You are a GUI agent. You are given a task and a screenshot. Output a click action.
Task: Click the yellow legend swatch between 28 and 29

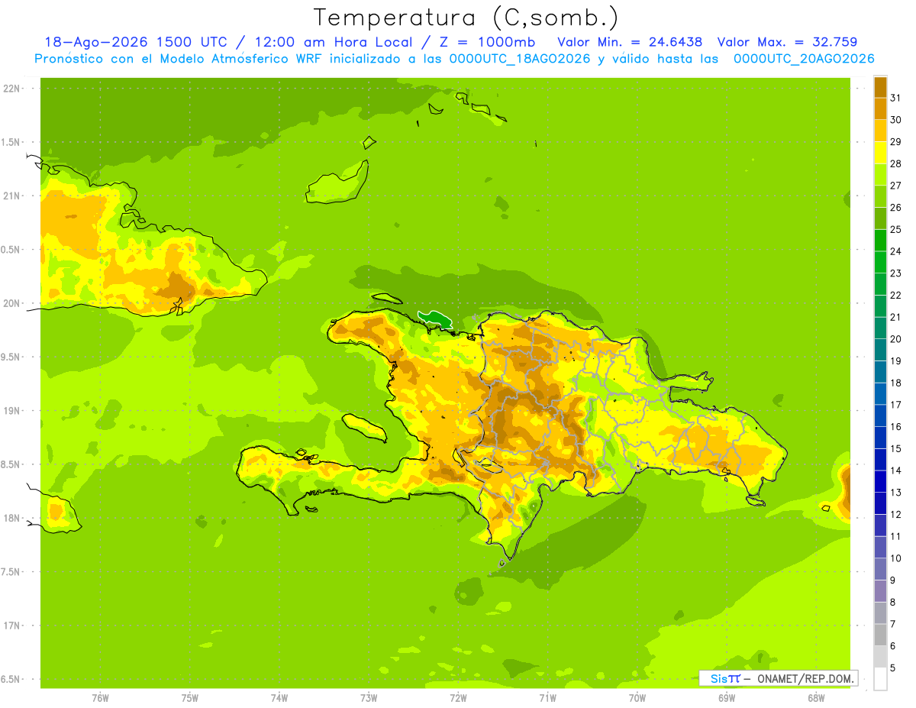coord(880,153)
